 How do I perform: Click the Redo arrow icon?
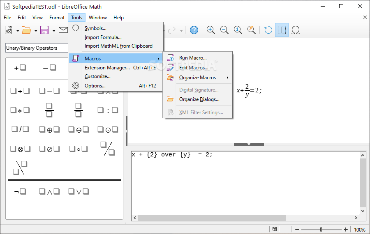(172, 30)
